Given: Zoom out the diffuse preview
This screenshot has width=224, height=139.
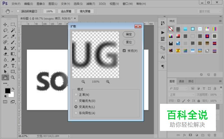Looking at the screenshot, I should tap(83, 82).
